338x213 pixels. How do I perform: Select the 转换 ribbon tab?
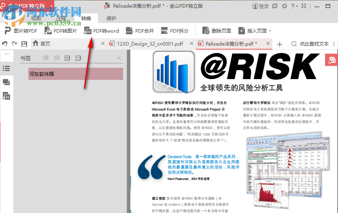tap(86, 19)
